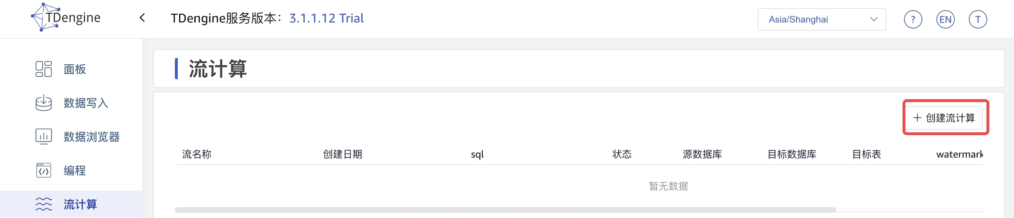Click the 面板 dashboard icon
Image resolution: width=1014 pixels, height=218 pixels.
tap(44, 69)
